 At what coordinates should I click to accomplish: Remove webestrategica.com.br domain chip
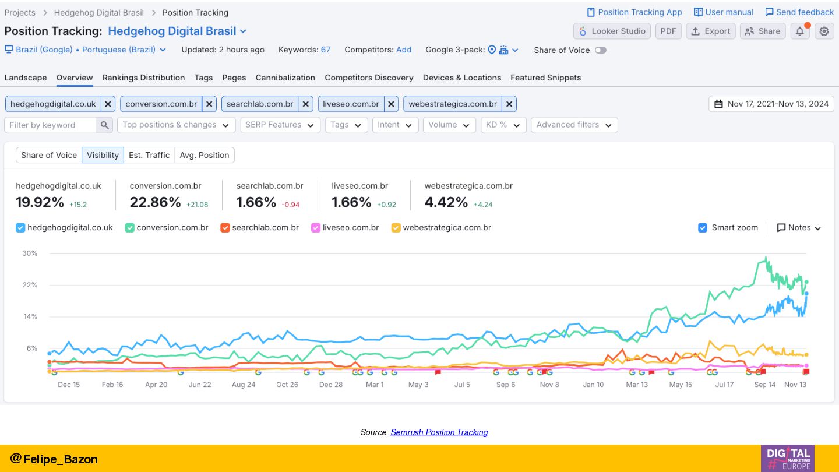509,104
